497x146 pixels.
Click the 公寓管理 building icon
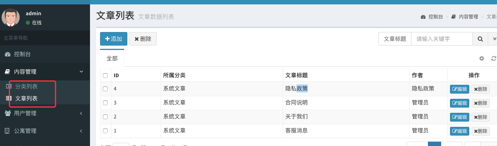(7, 131)
